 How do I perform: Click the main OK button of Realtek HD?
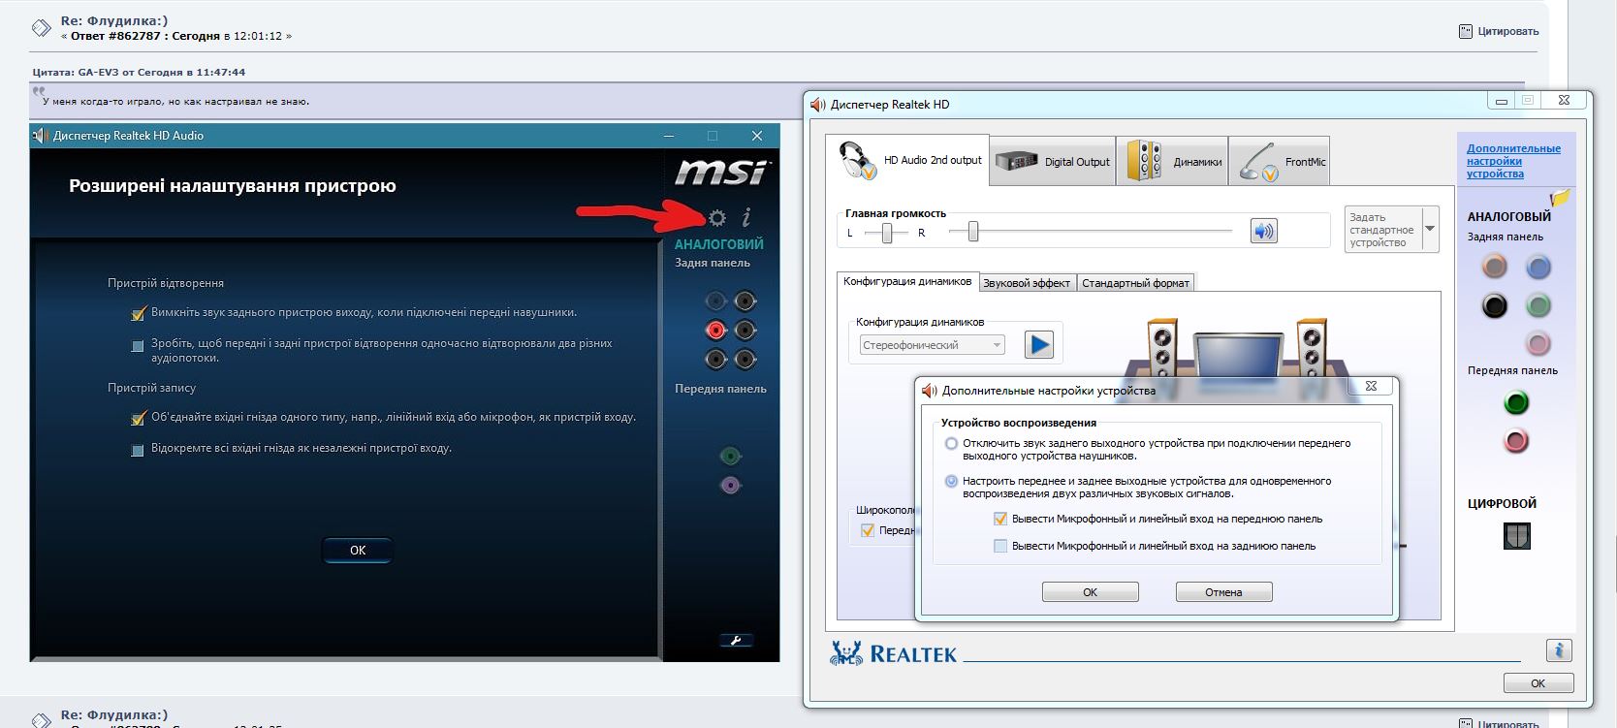point(1538,683)
